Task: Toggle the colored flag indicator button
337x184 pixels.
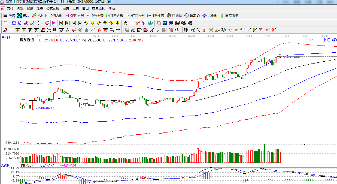Action: (x=53, y=23)
